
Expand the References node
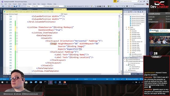click(x=126, y=70)
